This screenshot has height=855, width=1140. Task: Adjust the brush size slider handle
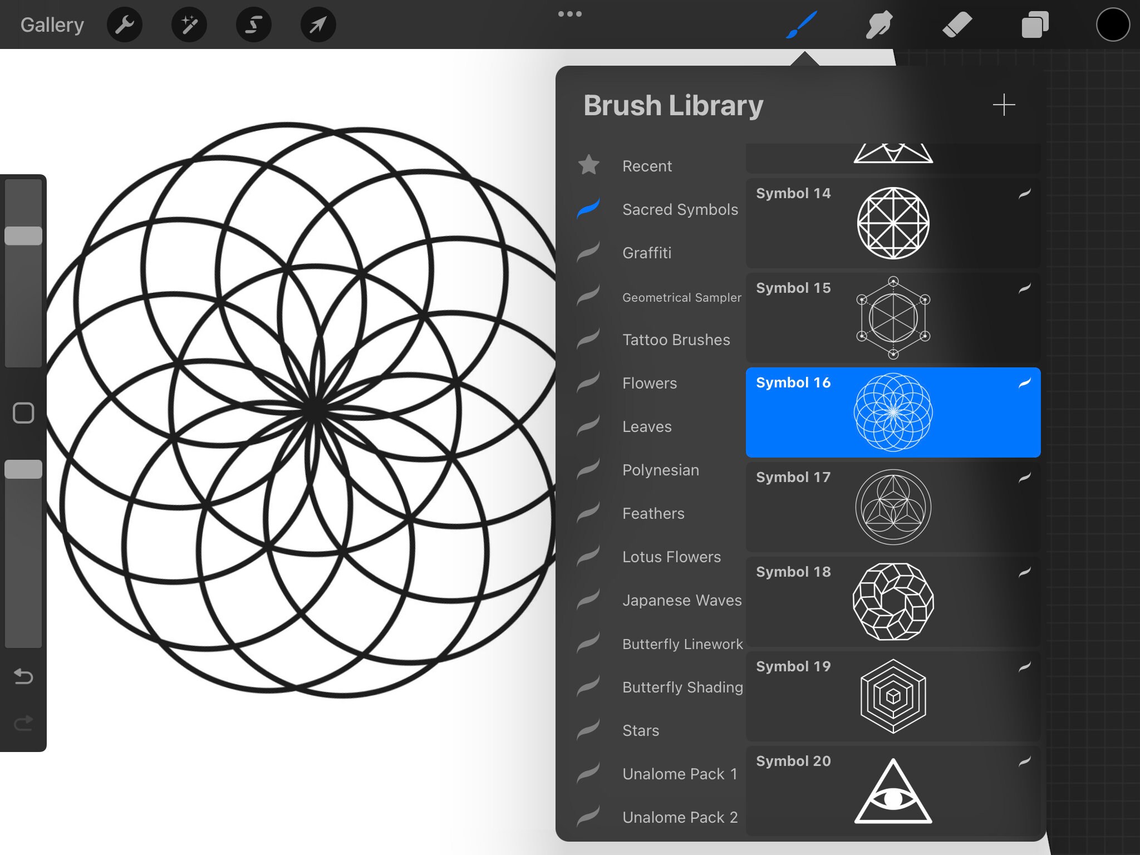coord(23,235)
